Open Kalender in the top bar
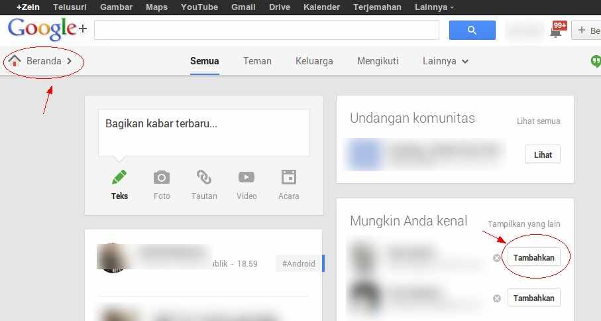Image resolution: width=601 pixels, height=321 pixels. [321, 7]
